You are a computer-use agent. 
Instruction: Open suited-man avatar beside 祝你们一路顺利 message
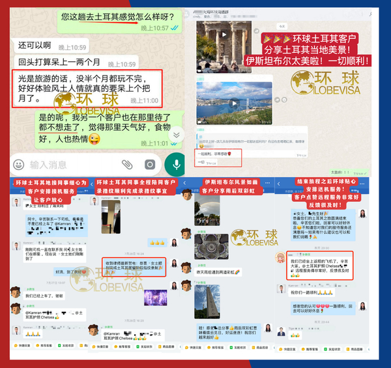pos(282,289)
